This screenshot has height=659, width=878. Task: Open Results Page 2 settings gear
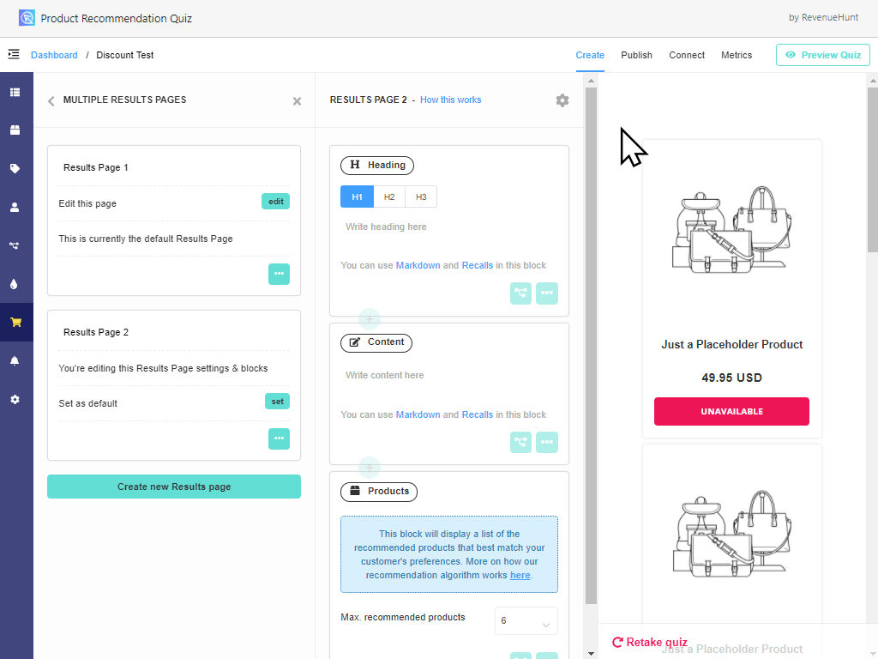562,100
